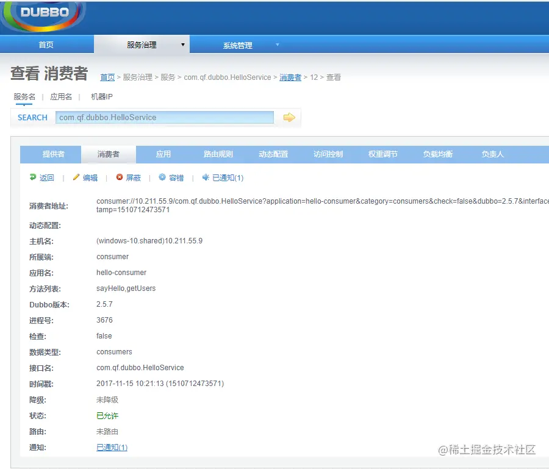This screenshot has height=469, width=549.
Task: Click the hostname value (windows-10.shared)10.211.55.9
Action: pos(149,241)
